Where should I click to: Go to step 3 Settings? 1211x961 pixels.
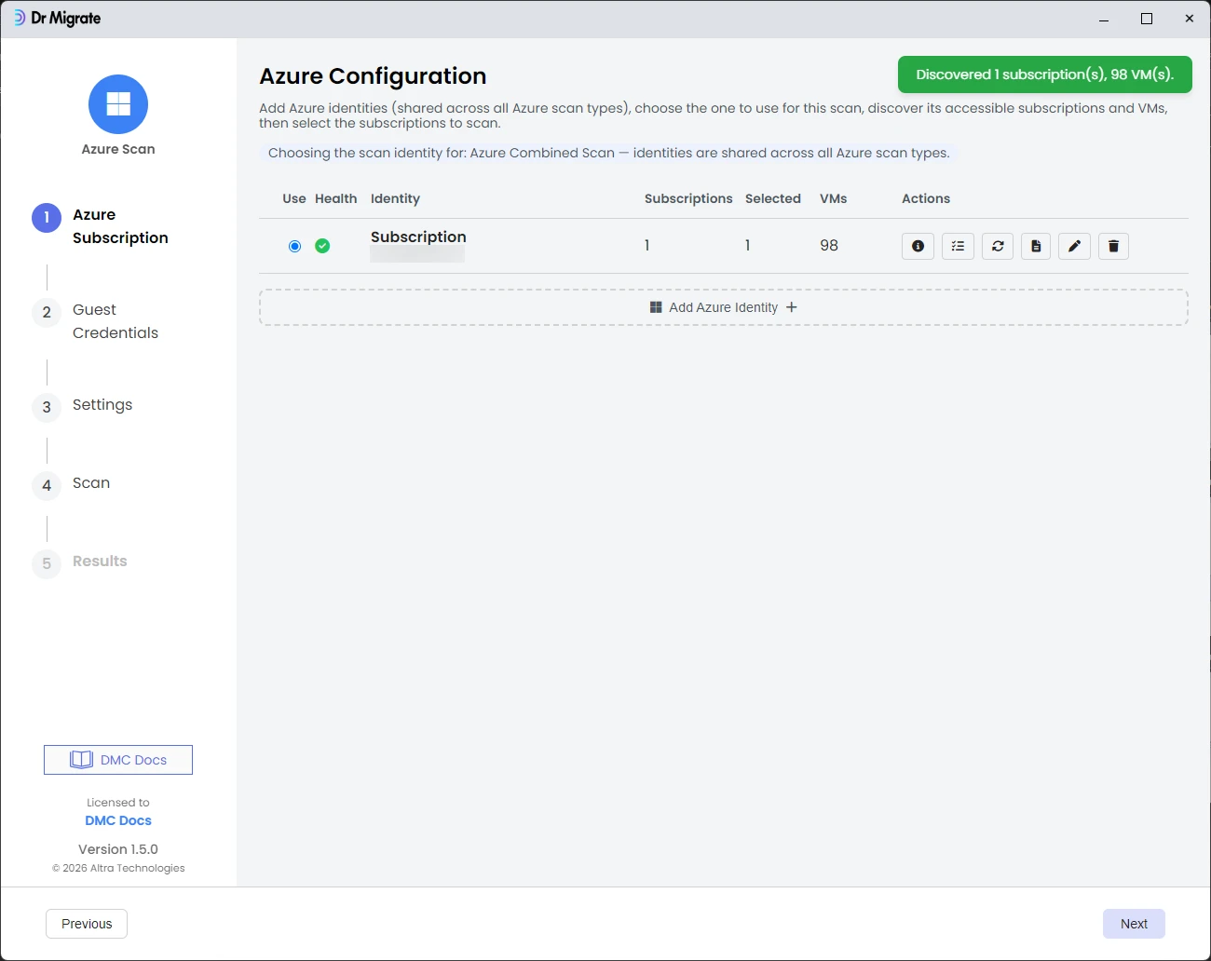(82, 406)
